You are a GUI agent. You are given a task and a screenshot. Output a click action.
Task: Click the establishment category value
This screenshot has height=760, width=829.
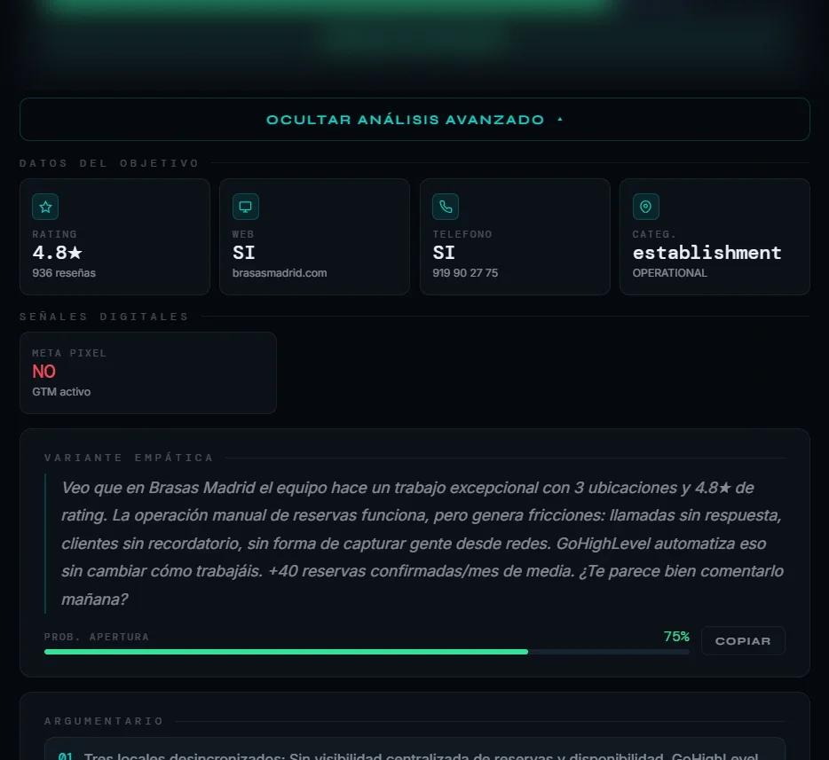(707, 253)
